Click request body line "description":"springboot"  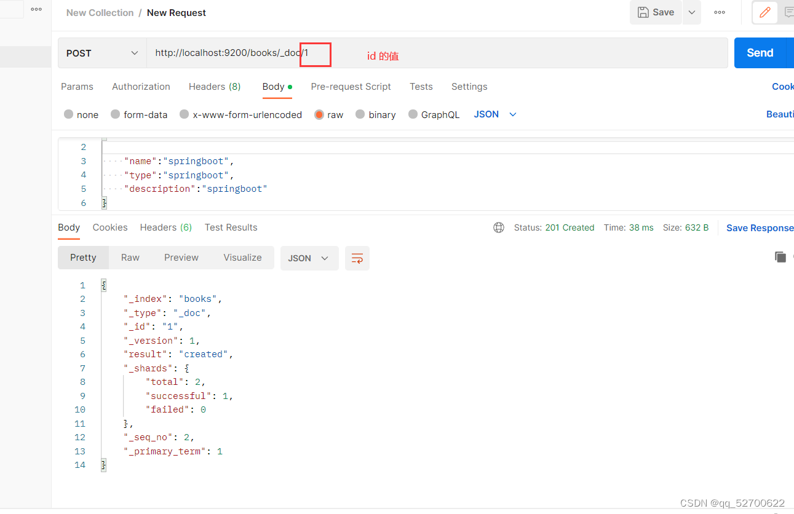click(x=196, y=189)
